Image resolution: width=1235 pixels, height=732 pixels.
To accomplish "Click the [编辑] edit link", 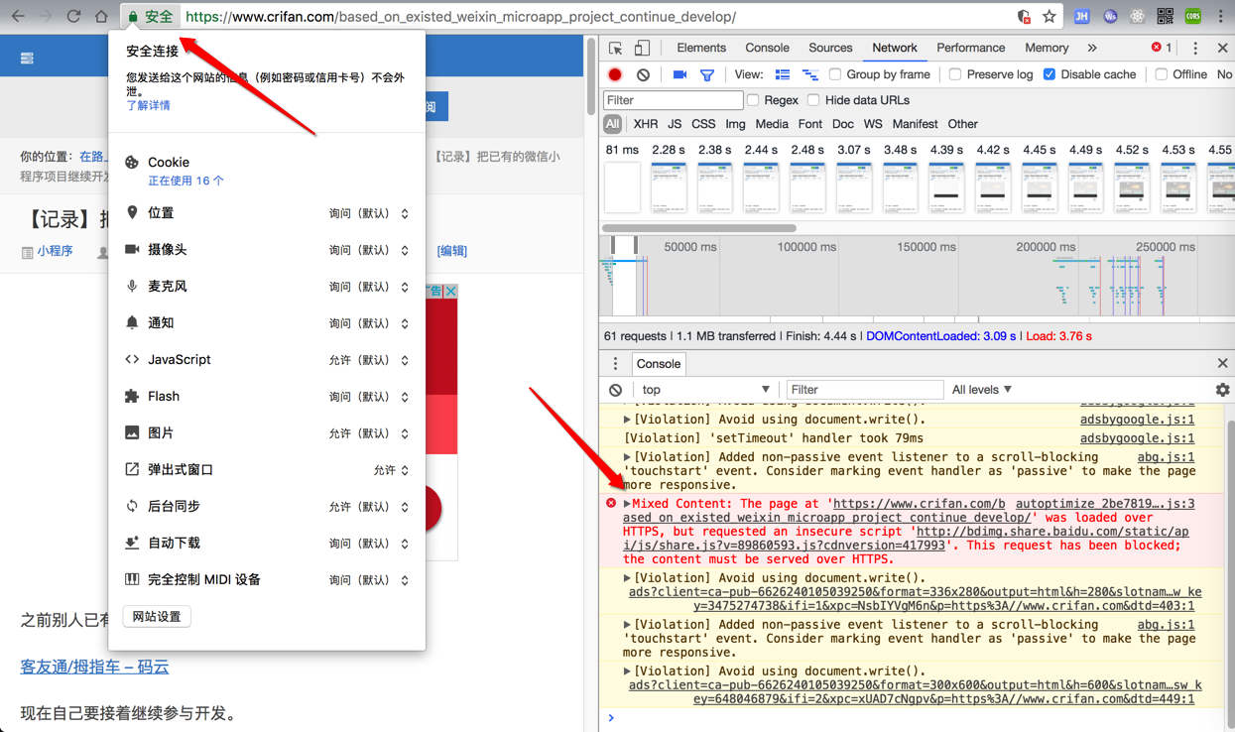I will coord(451,251).
